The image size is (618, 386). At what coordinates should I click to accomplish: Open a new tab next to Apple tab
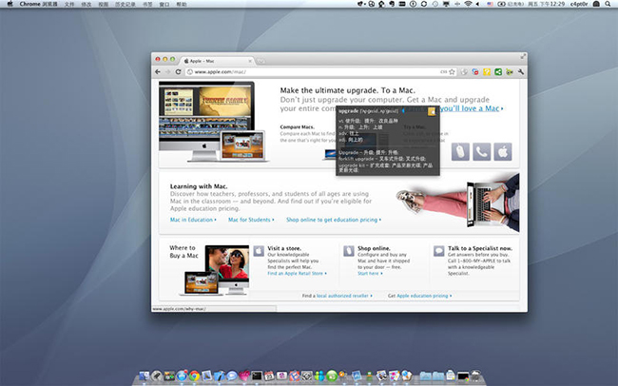click(x=261, y=61)
